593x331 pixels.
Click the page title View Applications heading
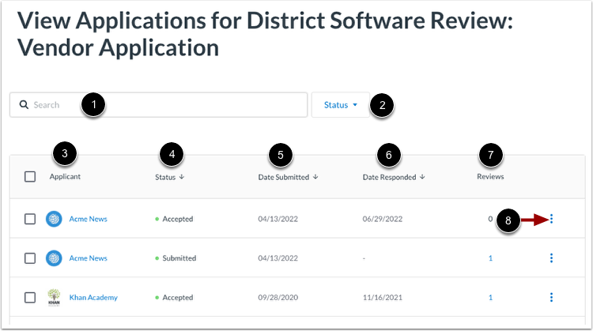click(x=265, y=34)
